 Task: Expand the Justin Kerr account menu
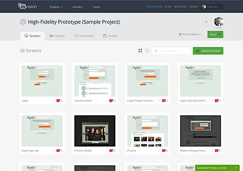click(x=212, y=7)
